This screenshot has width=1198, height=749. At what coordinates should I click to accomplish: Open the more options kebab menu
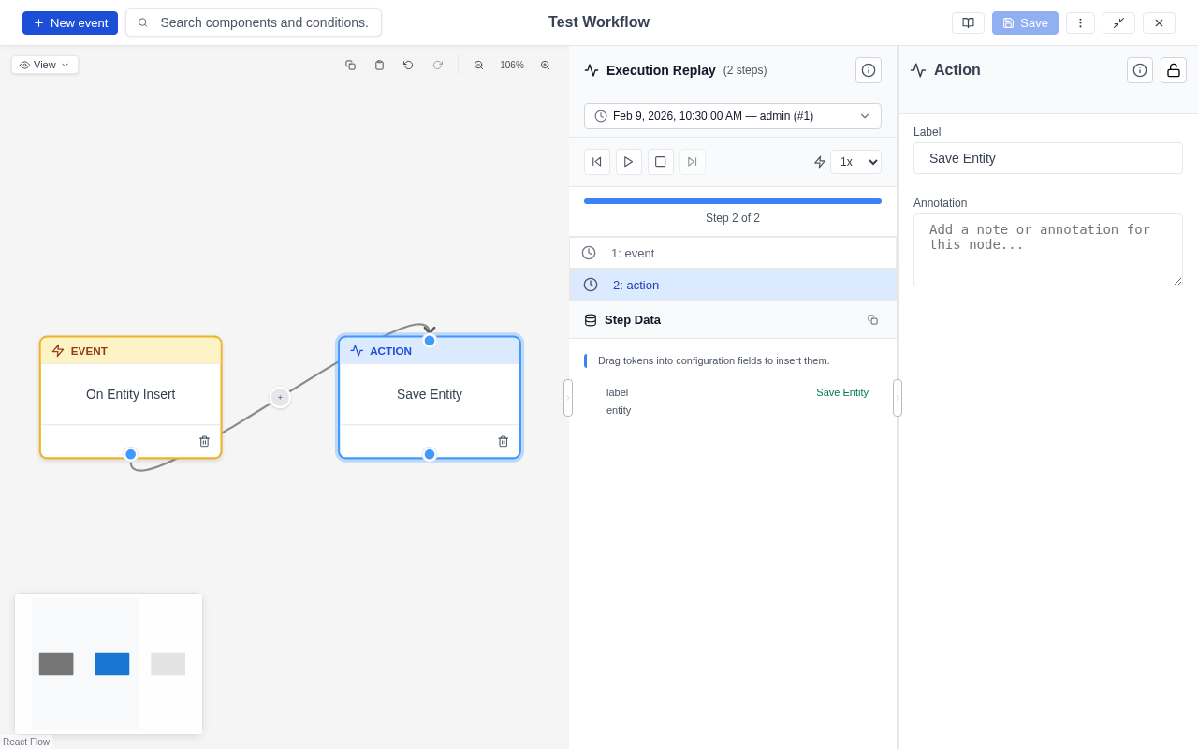click(x=1080, y=22)
